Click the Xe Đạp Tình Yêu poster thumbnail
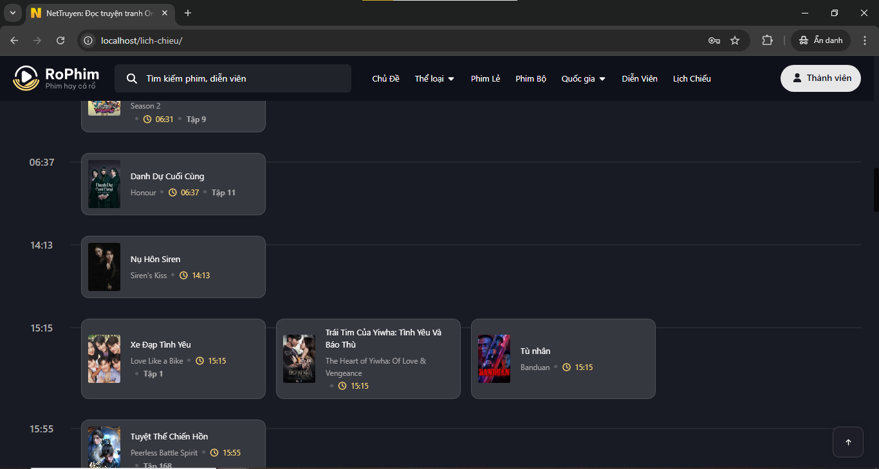Image resolution: width=879 pixels, height=469 pixels. (104, 358)
